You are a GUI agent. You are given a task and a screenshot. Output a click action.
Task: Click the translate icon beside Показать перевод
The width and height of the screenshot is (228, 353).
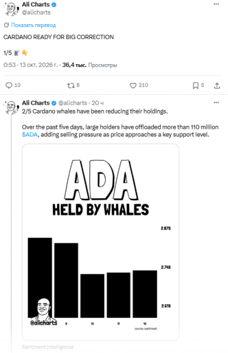[6, 25]
